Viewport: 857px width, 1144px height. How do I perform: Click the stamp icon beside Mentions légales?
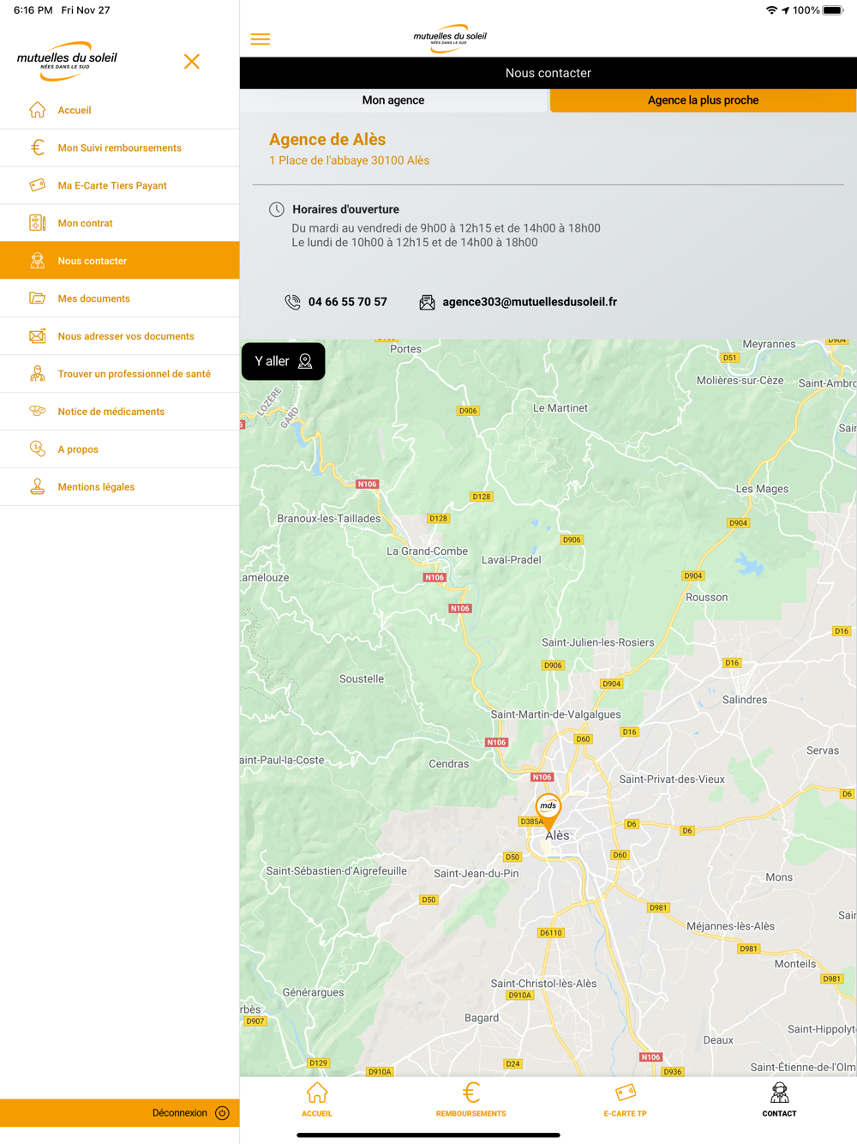point(37,486)
